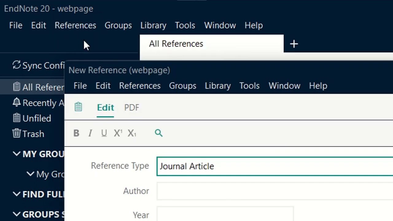
Task: Click the green search magnifier icon
Action: [x=158, y=133]
